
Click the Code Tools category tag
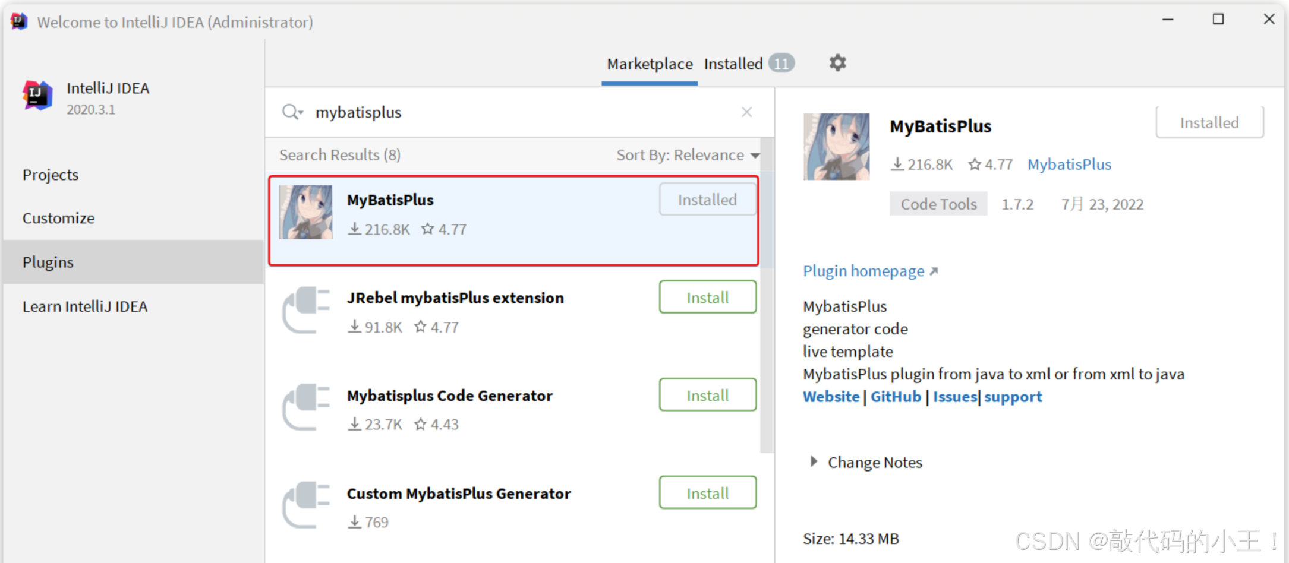938,204
